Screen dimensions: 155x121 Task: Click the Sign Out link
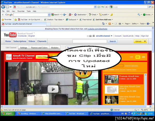(145, 36)
